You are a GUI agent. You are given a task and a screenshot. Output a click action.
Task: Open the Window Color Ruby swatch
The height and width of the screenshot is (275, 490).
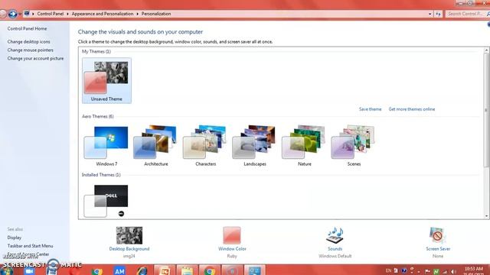click(232, 235)
